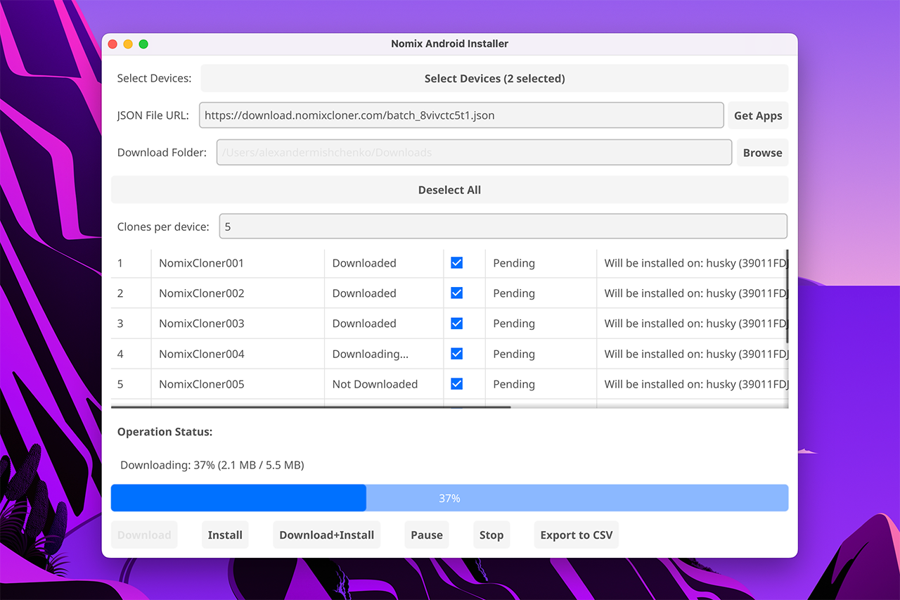900x600 pixels.
Task: Click the Download Folder path field
Action: tap(474, 153)
